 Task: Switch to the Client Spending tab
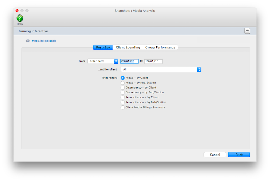tap(128, 47)
